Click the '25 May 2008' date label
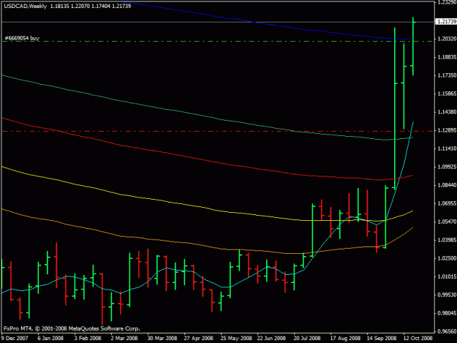Screen dimensions: 457x343 tap(235, 339)
